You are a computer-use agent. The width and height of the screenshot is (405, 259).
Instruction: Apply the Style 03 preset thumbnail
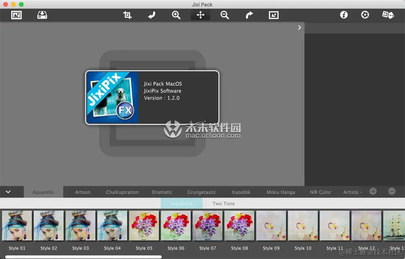pos(80,226)
